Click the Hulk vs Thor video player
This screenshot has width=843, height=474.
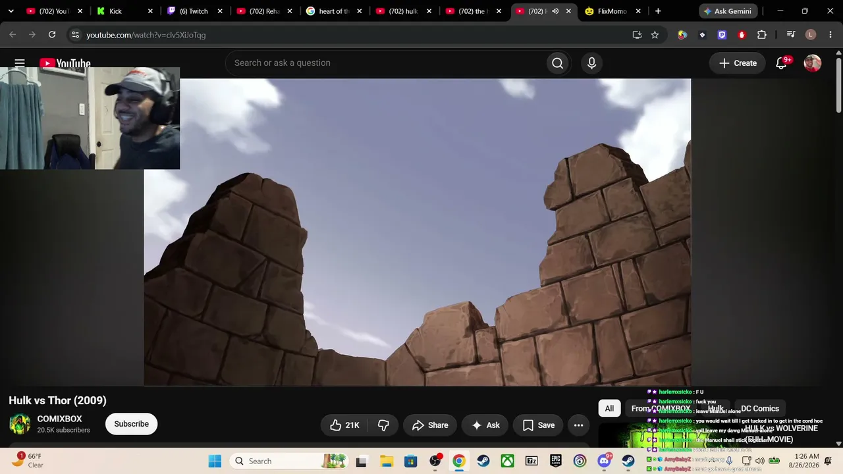(418, 232)
